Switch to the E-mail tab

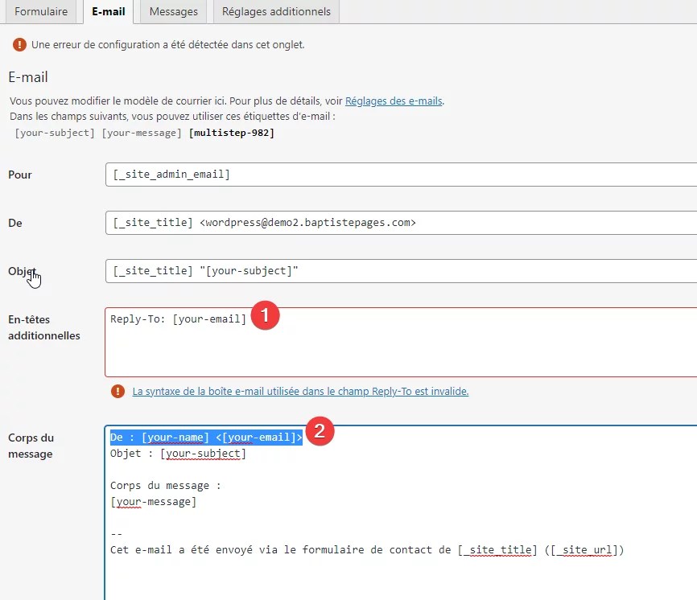point(108,11)
